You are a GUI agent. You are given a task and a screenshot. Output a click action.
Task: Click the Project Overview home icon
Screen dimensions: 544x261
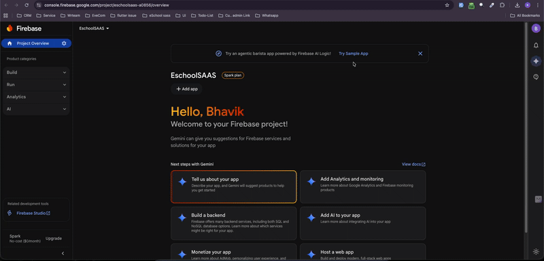(10, 43)
